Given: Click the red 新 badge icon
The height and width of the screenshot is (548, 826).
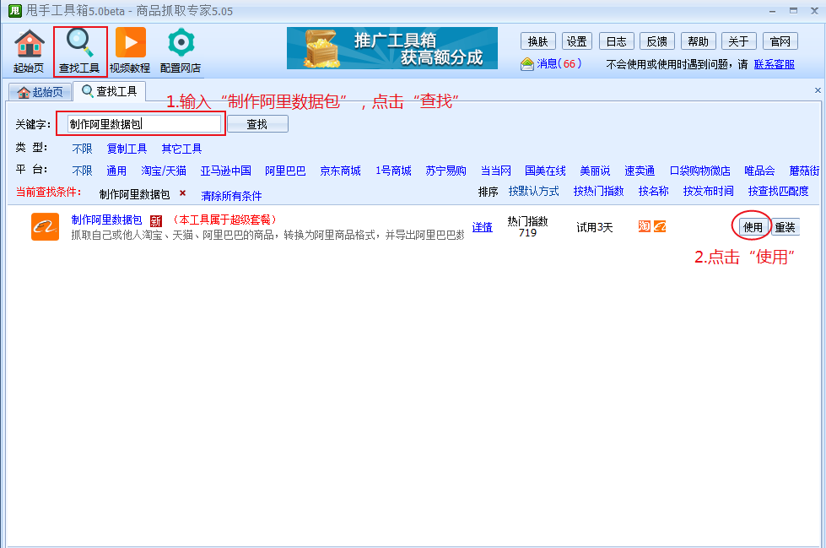Looking at the screenshot, I should [156, 221].
